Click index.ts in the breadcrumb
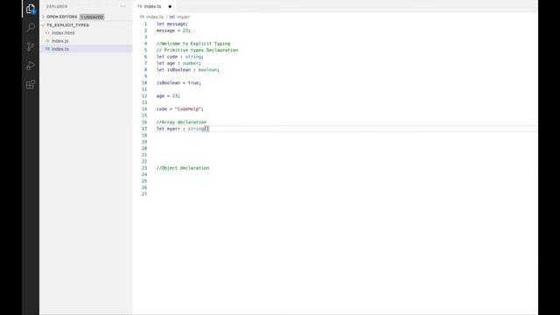 tap(154, 17)
